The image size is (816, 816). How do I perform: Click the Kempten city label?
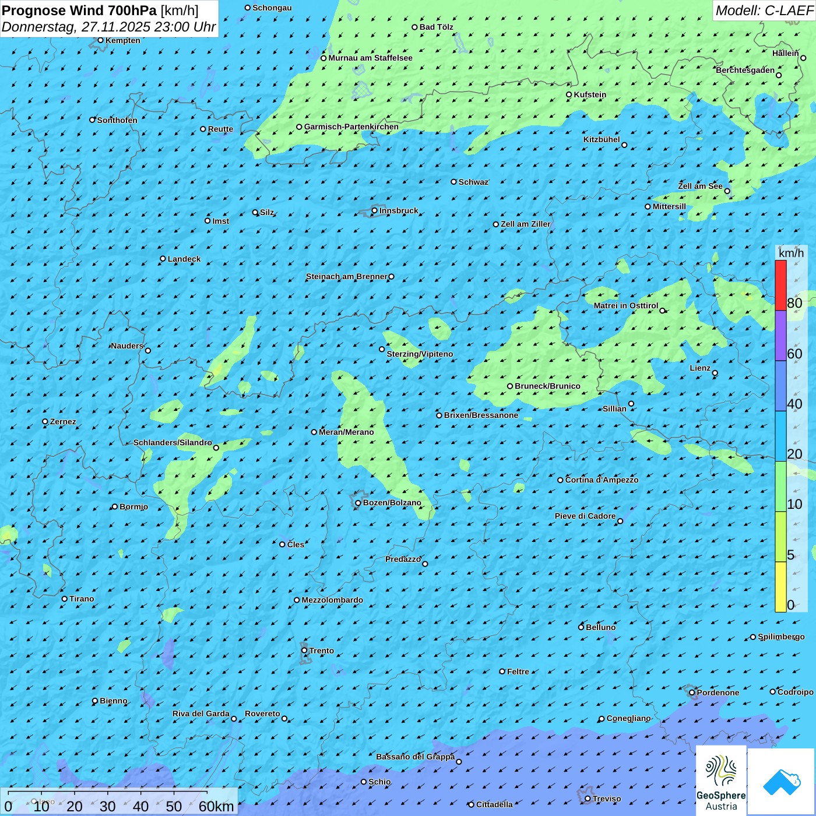coord(122,40)
